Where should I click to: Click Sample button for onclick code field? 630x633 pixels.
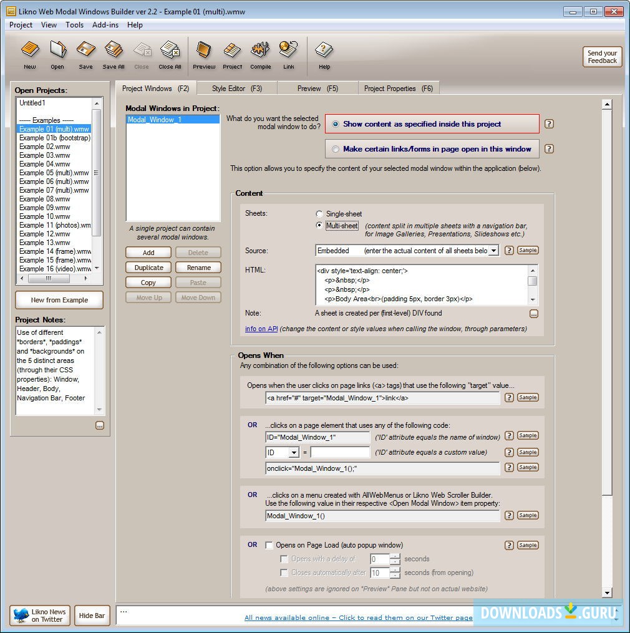coord(528,467)
